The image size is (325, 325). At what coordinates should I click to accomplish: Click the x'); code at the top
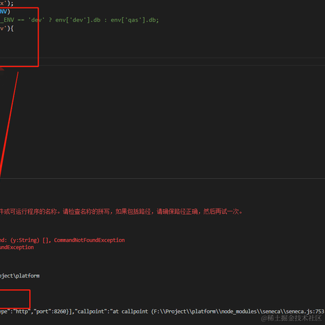(x=7, y=3)
